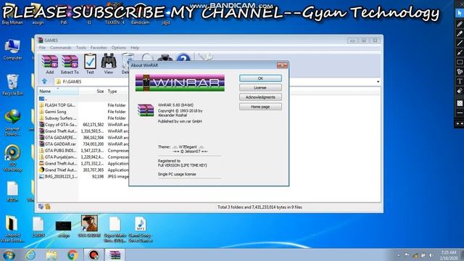Open Internet Download Manager desktop icon
The height and width of the screenshot is (261, 464).
point(12,123)
